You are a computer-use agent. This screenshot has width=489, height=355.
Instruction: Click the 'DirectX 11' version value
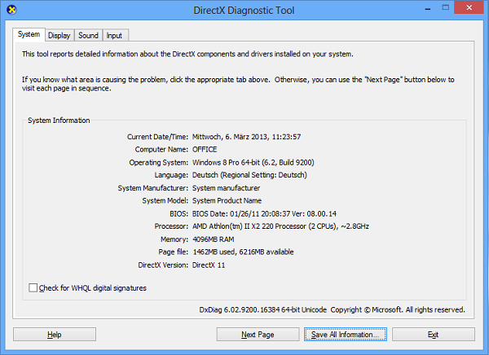point(209,265)
